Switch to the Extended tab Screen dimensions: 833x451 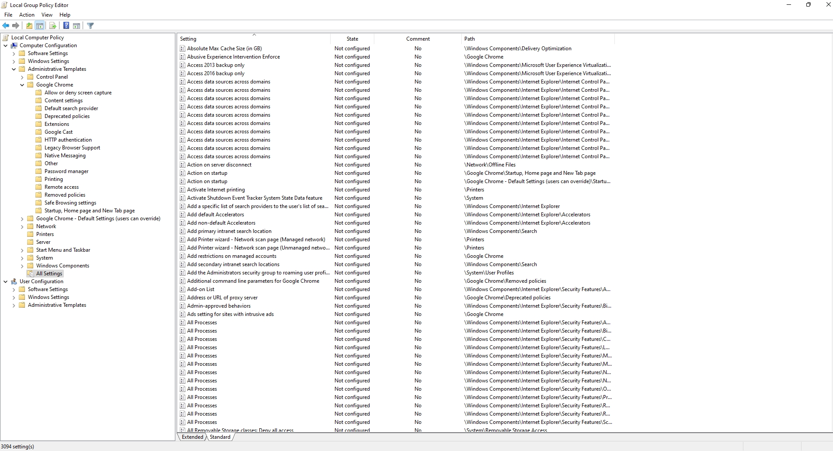(x=192, y=437)
